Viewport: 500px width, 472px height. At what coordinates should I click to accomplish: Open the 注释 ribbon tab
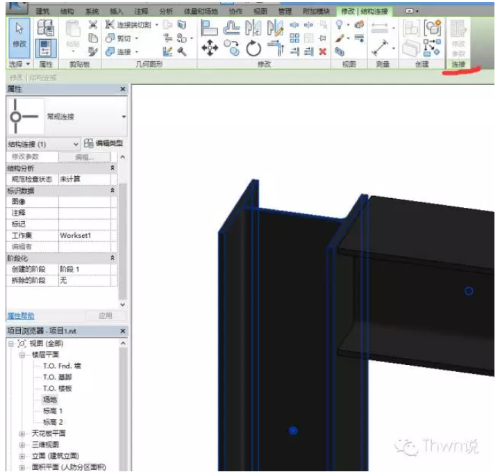click(141, 11)
